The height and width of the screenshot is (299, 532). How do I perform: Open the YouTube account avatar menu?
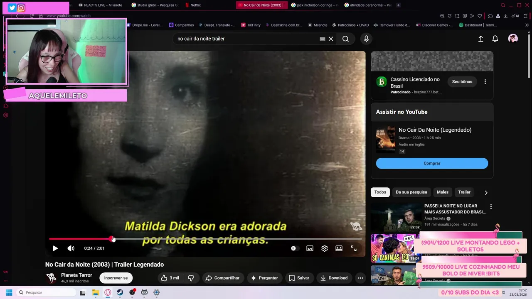tap(513, 39)
